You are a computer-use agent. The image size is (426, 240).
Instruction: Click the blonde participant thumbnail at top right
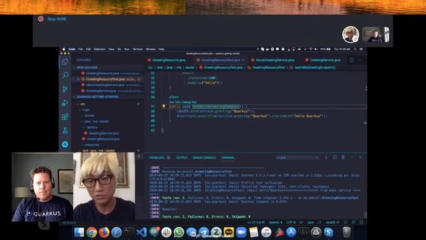point(351,34)
